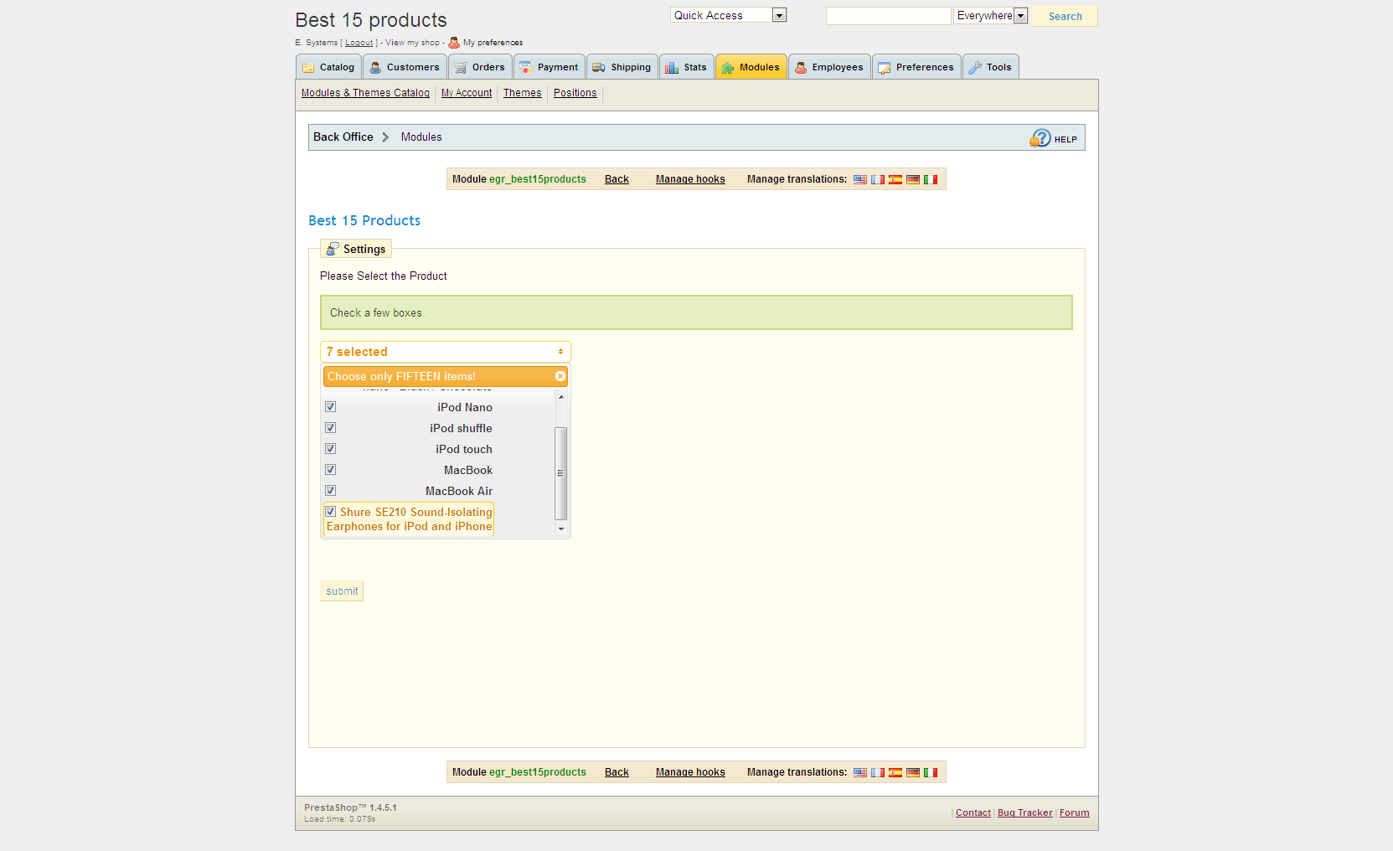This screenshot has width=1393, height=851.
Task: Open French translations via French flag icon
Action: tap(878, 179)
